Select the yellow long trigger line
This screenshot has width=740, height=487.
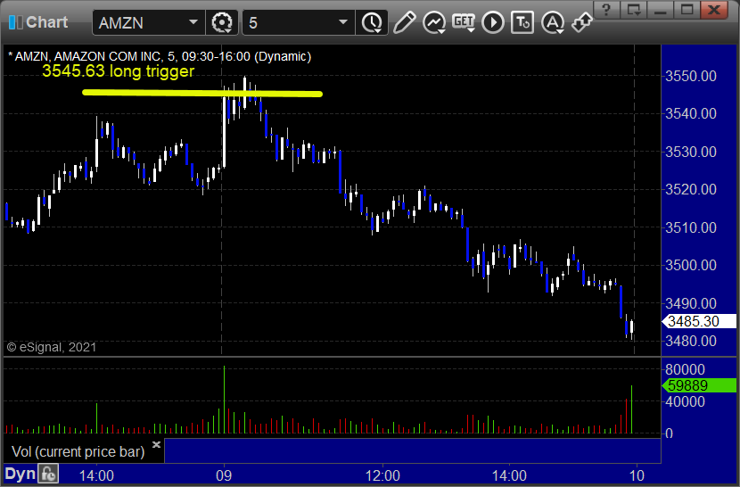[202, 93]
